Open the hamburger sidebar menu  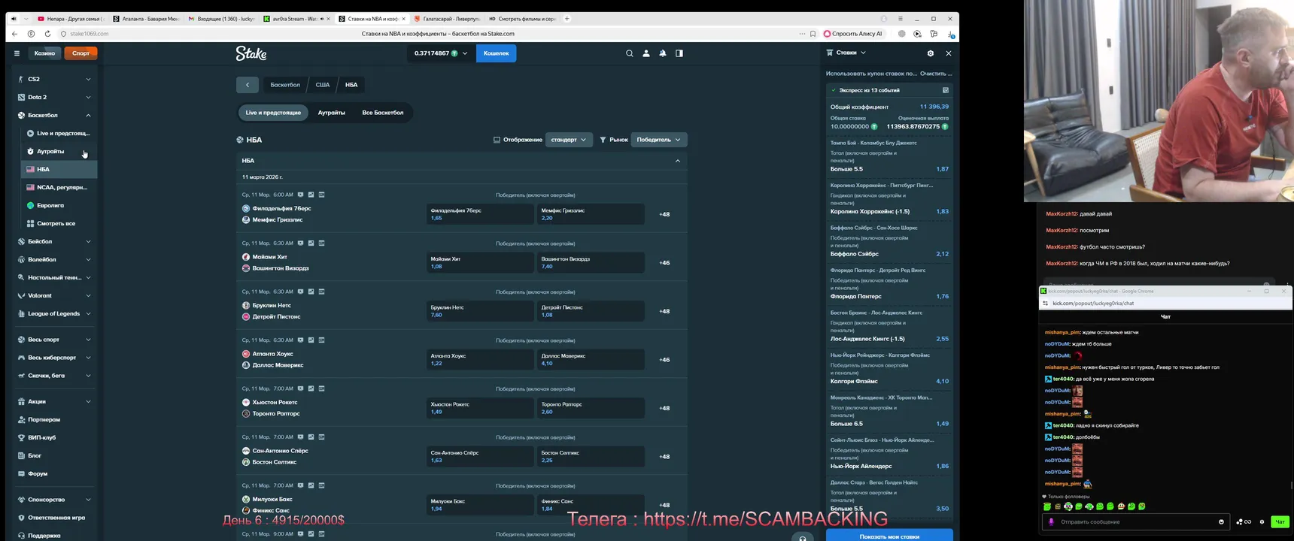pyautogui.click(x=17, y=53)
